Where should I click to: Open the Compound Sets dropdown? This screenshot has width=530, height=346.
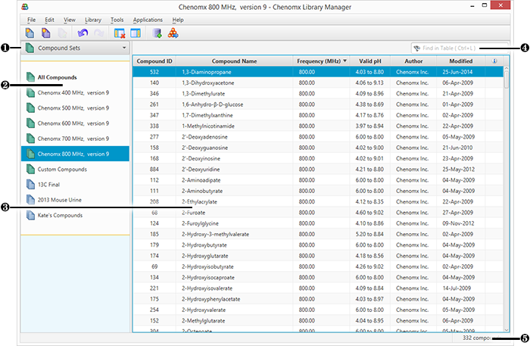tap(76, 48)
